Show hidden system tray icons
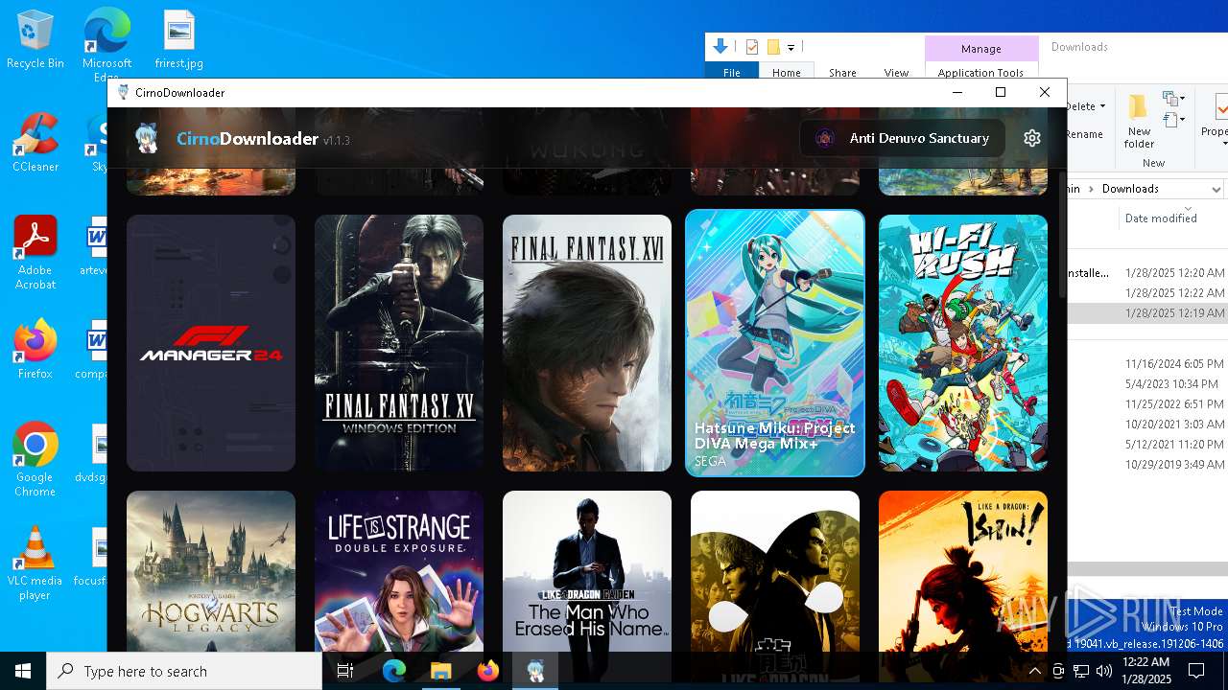The width and height of the screenshot is (1228, 690). pos(1034,671)
